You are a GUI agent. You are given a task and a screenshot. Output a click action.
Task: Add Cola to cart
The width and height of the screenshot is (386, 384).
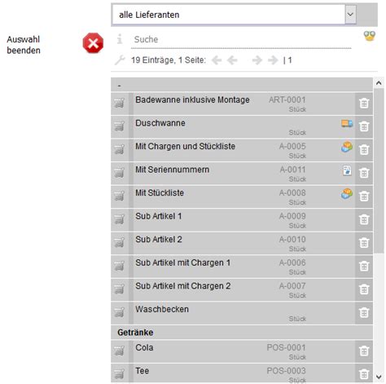click(119, 351)
